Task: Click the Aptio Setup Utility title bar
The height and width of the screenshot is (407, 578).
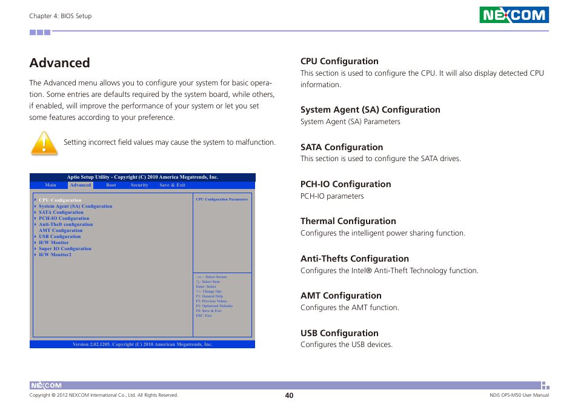Action: click(x=142, y=177)
